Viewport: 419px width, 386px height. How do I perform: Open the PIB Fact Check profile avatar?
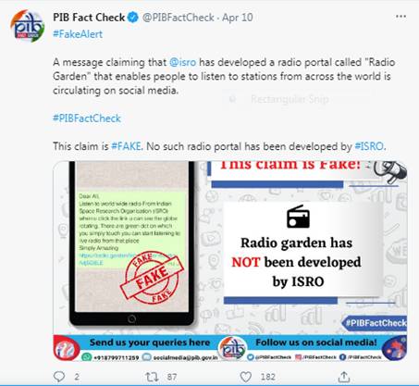(27, 26)
